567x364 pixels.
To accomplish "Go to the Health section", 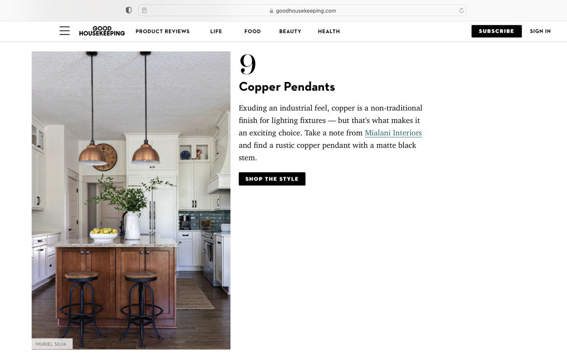I will (x=329, y=32).
